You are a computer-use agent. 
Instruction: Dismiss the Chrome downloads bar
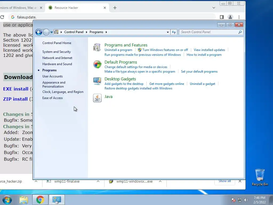point(240,181)
